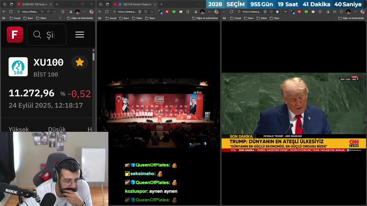Go back in the YouTube CHP window

click(100, 11)
